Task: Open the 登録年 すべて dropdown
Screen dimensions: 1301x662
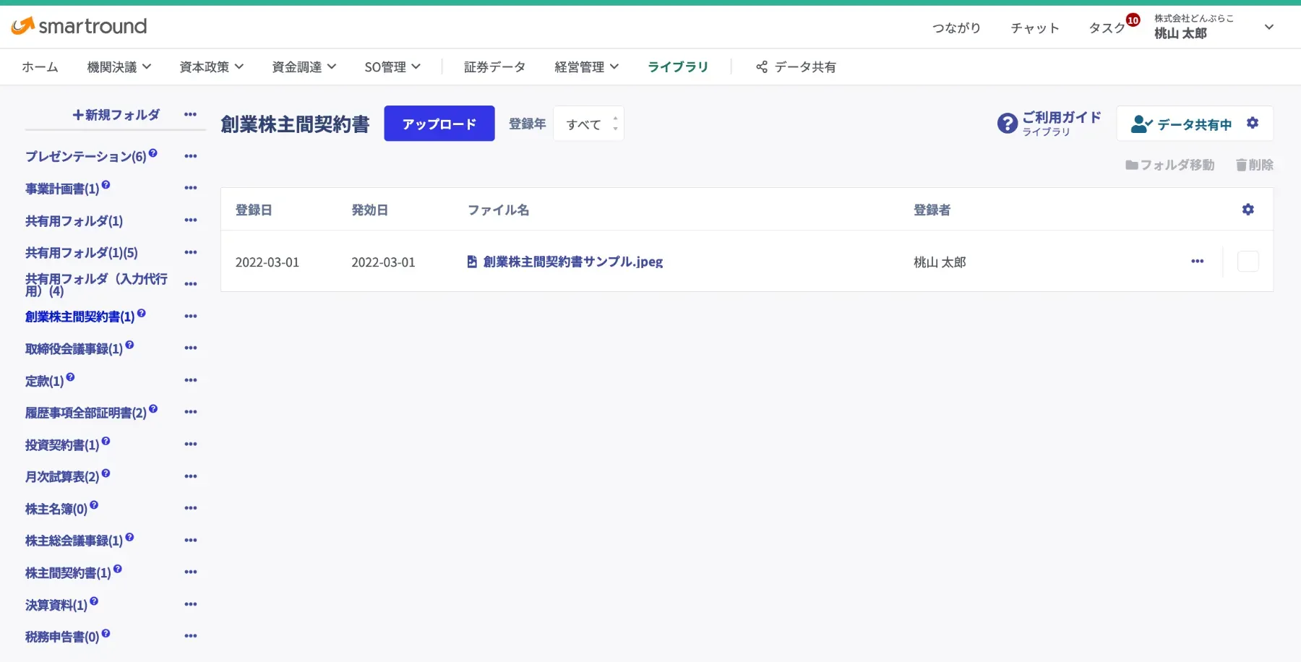Action: (585, 124)
